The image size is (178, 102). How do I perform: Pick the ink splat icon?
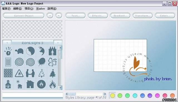41,62
